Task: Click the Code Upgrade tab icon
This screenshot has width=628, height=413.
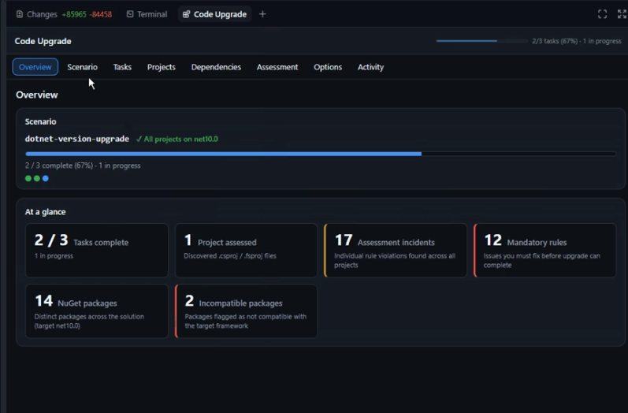Action: coord(186,14)
